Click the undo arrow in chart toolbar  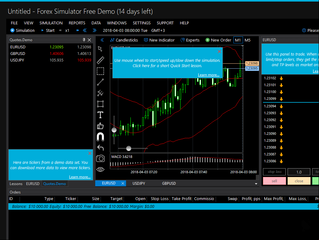[x=100, y=148]
